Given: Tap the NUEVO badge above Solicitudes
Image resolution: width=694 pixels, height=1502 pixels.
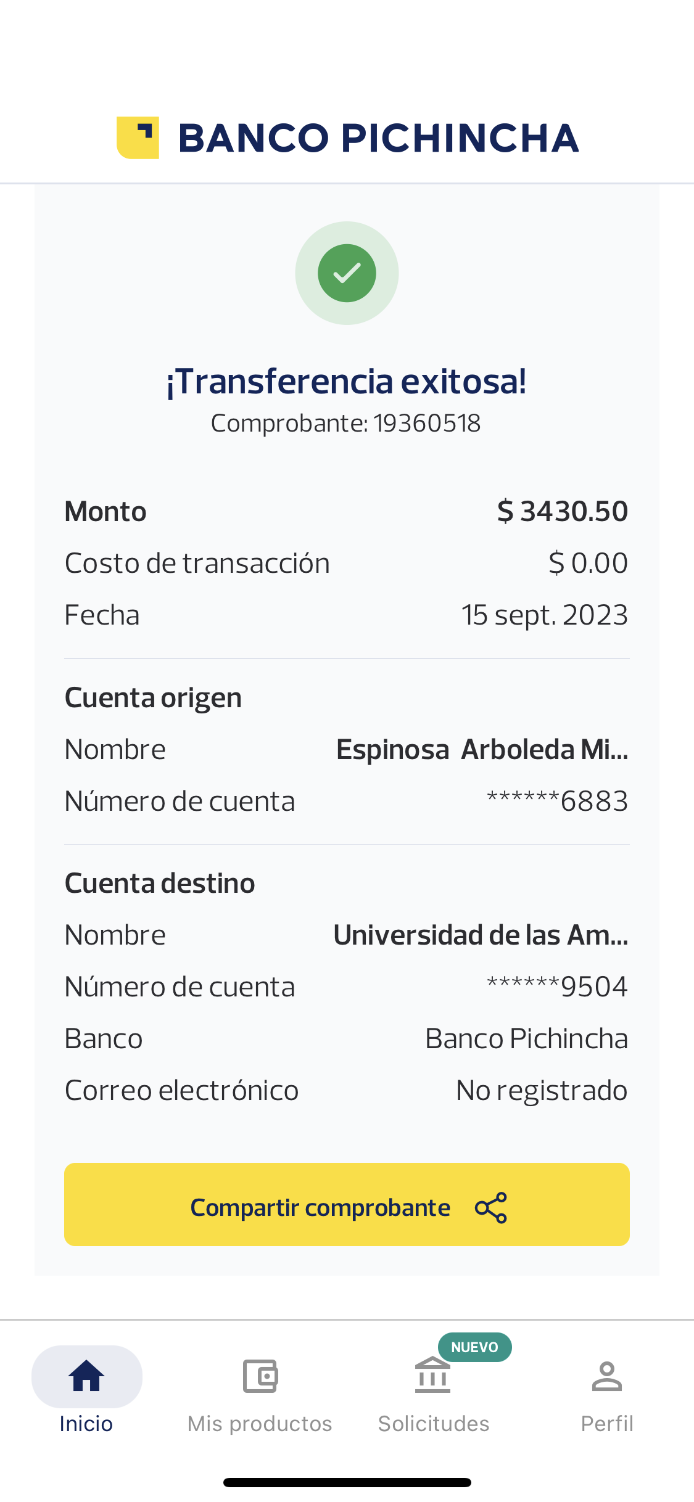Looking at the screenshot, I should point(474,1347).
